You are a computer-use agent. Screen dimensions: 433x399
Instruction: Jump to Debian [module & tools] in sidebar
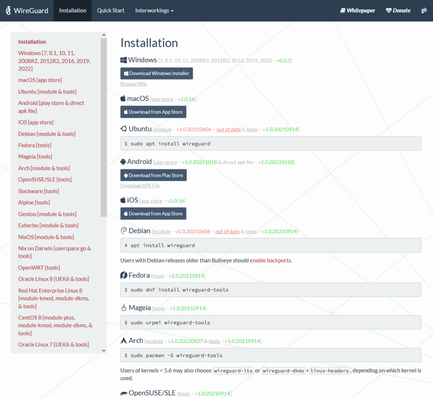tap(47, 134)
